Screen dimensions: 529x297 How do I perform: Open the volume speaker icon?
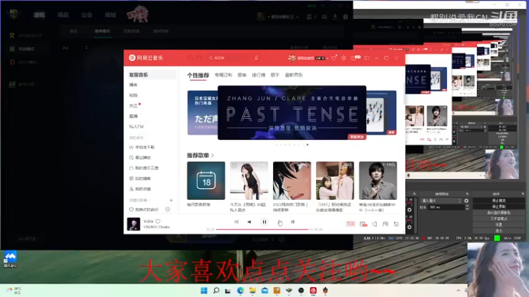(x=374, y=224)
